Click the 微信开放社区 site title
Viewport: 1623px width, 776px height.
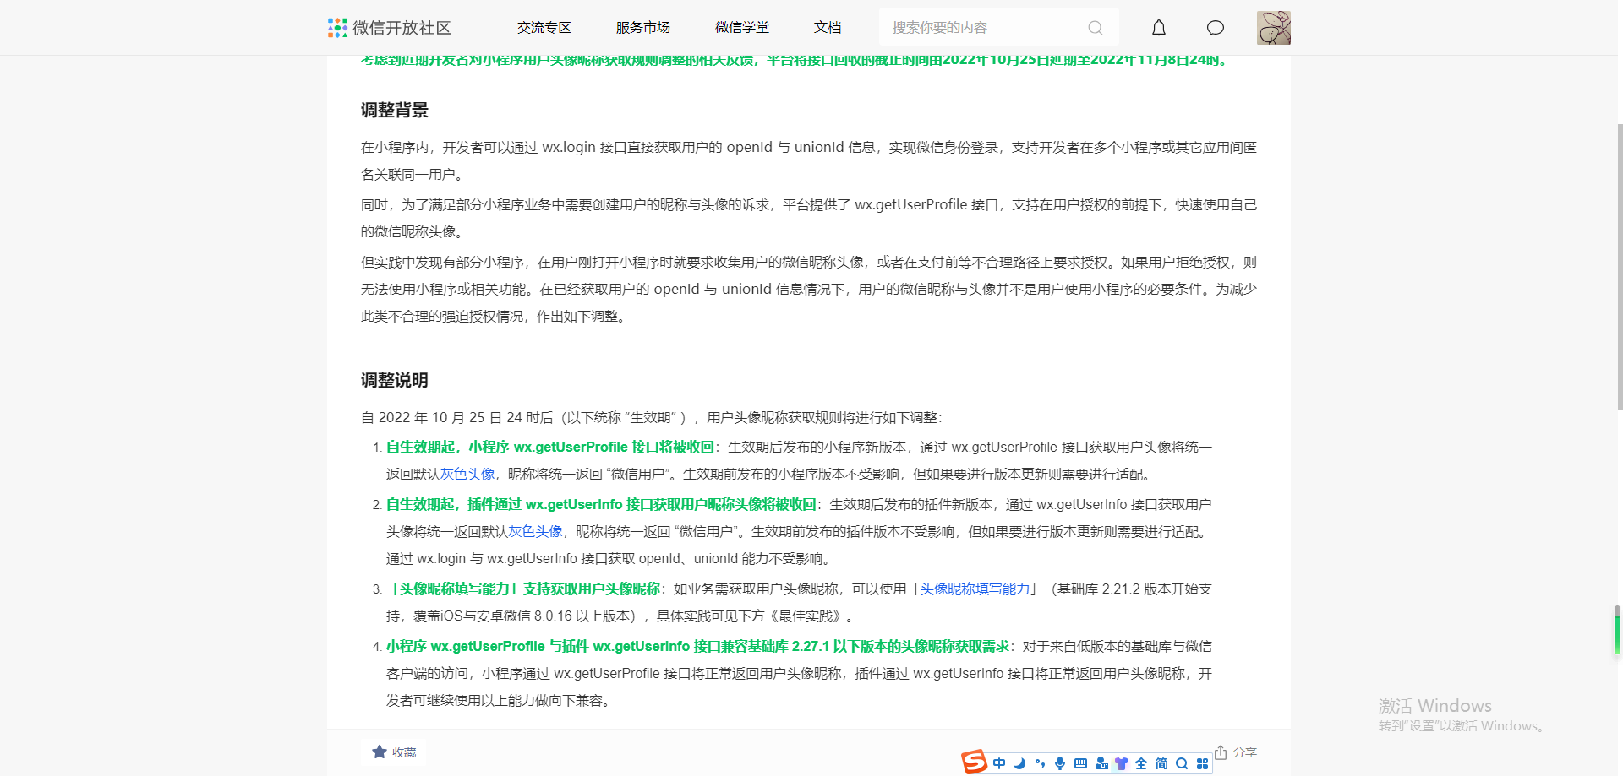click(402, 28)
